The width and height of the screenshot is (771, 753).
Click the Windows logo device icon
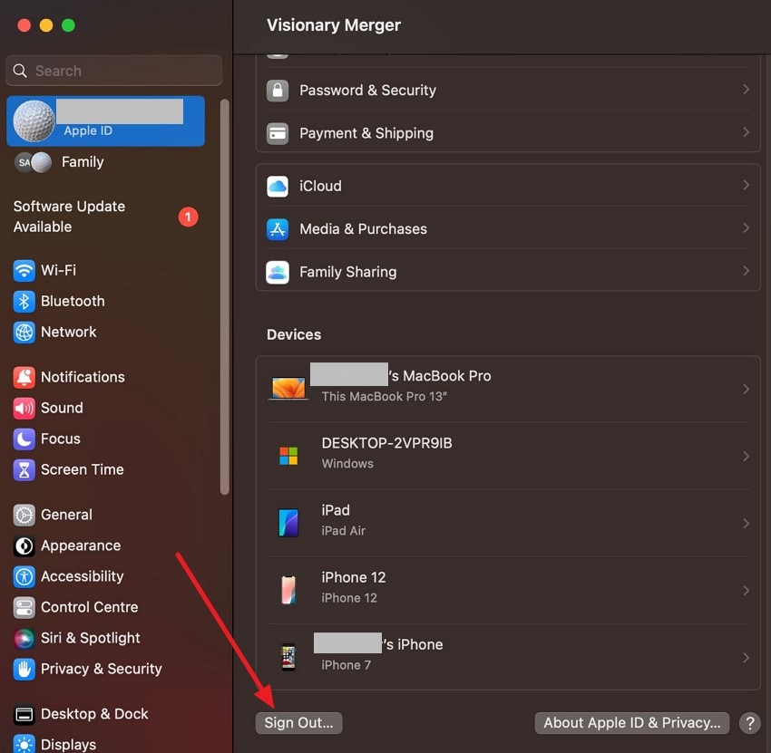coord(288,456)
